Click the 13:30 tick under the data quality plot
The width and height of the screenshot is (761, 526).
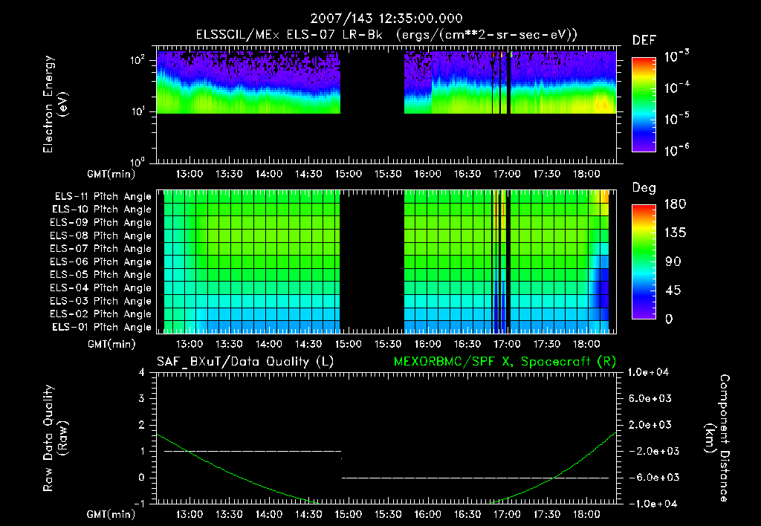(229, 514)
